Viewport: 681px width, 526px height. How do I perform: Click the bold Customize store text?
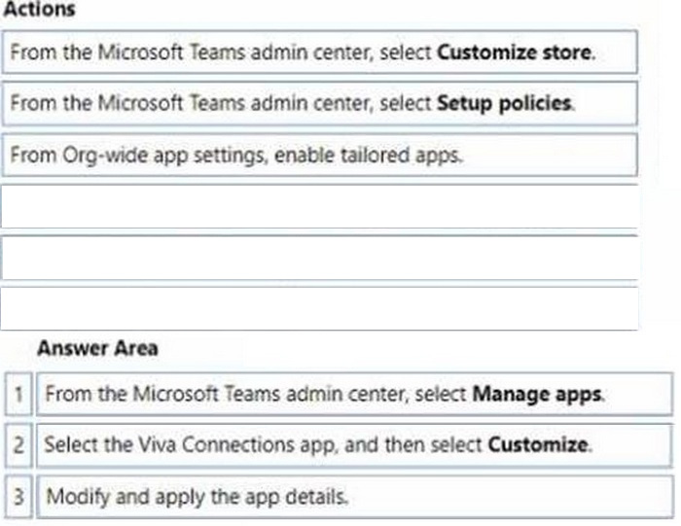click(515, 53)
